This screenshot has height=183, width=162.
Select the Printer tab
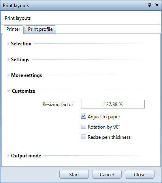[x=13, y=29]
